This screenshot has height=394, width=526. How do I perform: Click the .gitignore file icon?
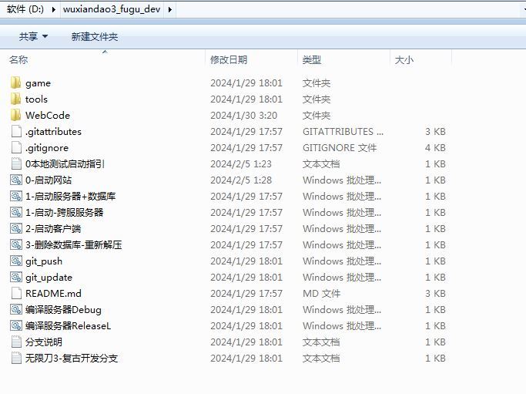[16, 148]
